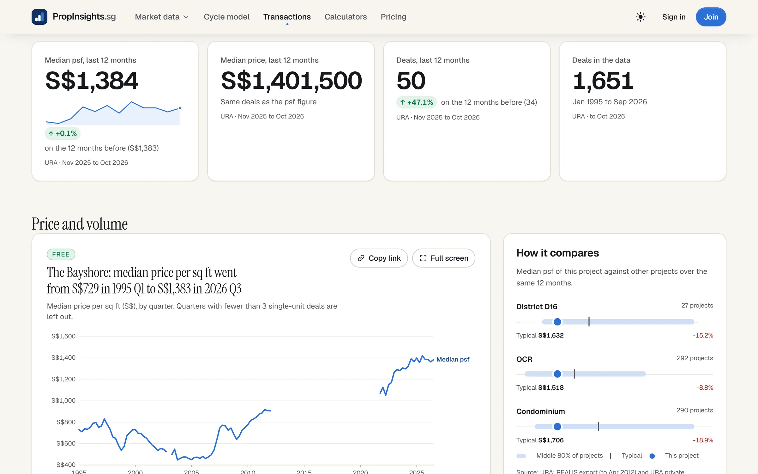Click the +0.1% change badge
This screenshot has height=474, width=758.
[63, 133]
